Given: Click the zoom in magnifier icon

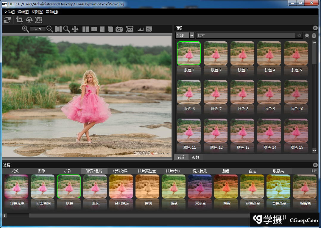Looking at the screenshot, I should (x=26, y=29).
